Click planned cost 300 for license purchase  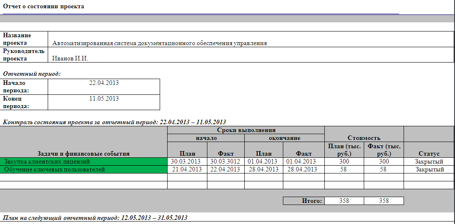pyautogui.click(x=344, y=161)
